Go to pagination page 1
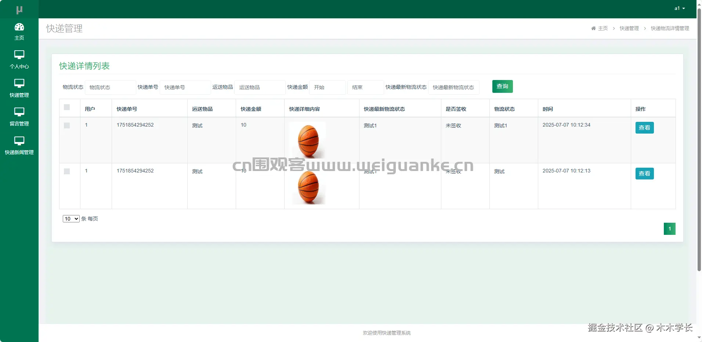This screenshot has height=342, width=702. pyautogui.click(x=669, y=229)
